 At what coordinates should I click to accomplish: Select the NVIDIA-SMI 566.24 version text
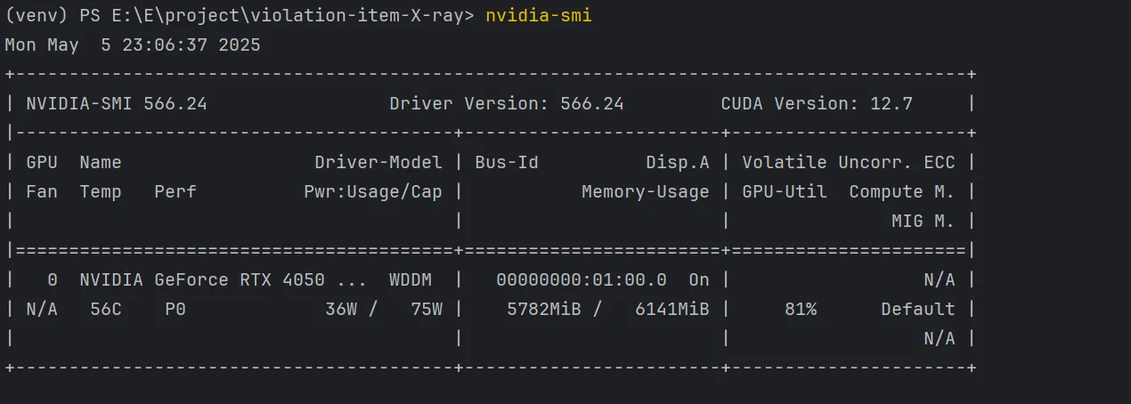click(x=117, y=103)
